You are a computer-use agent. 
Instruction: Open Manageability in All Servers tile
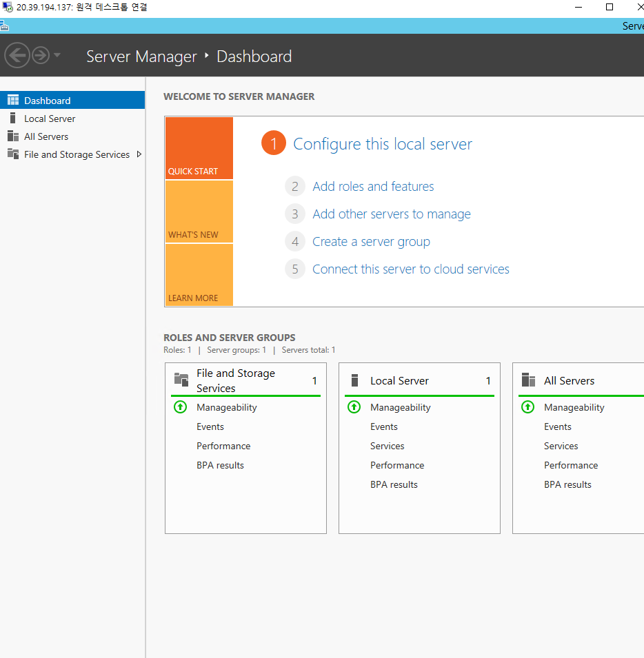574,407
